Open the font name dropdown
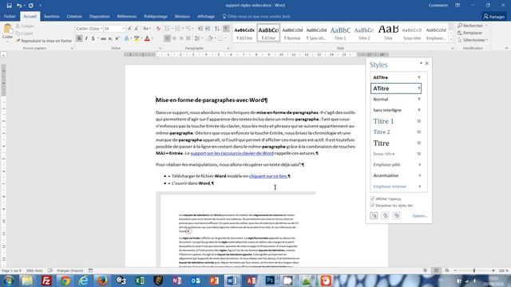Viewport: 511px width, 287px height. pos(101,29)
